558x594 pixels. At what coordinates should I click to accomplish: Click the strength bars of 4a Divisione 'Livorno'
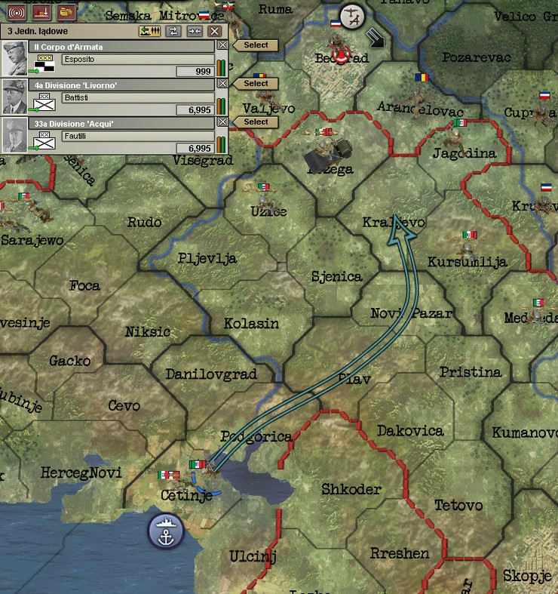point(221,106)
